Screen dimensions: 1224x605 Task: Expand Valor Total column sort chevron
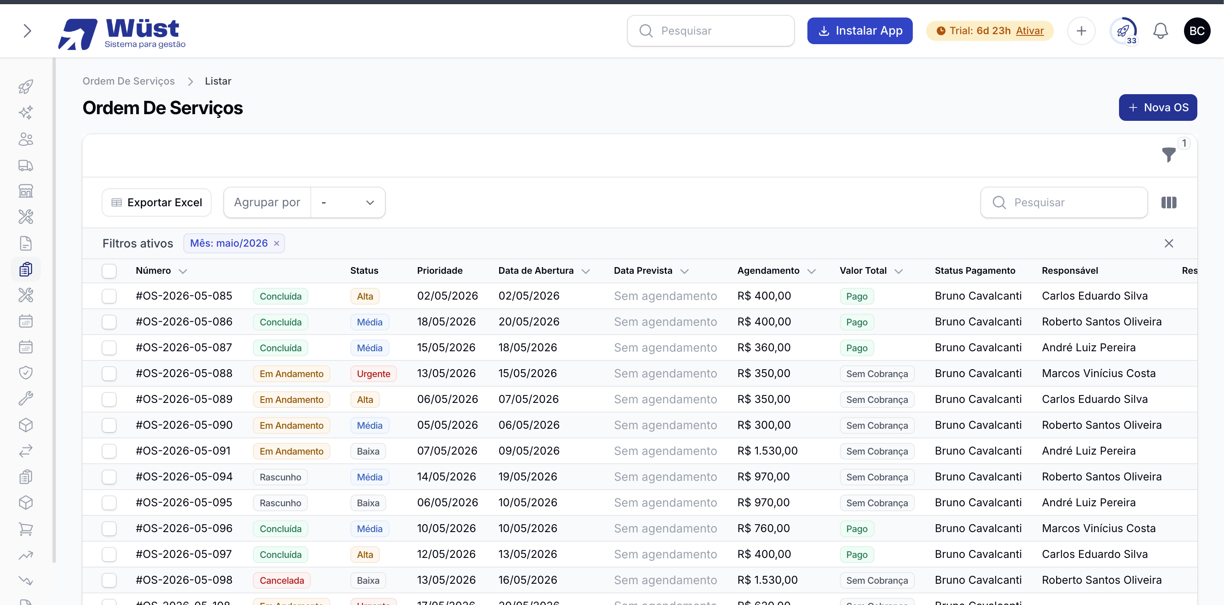click(899, 271)
